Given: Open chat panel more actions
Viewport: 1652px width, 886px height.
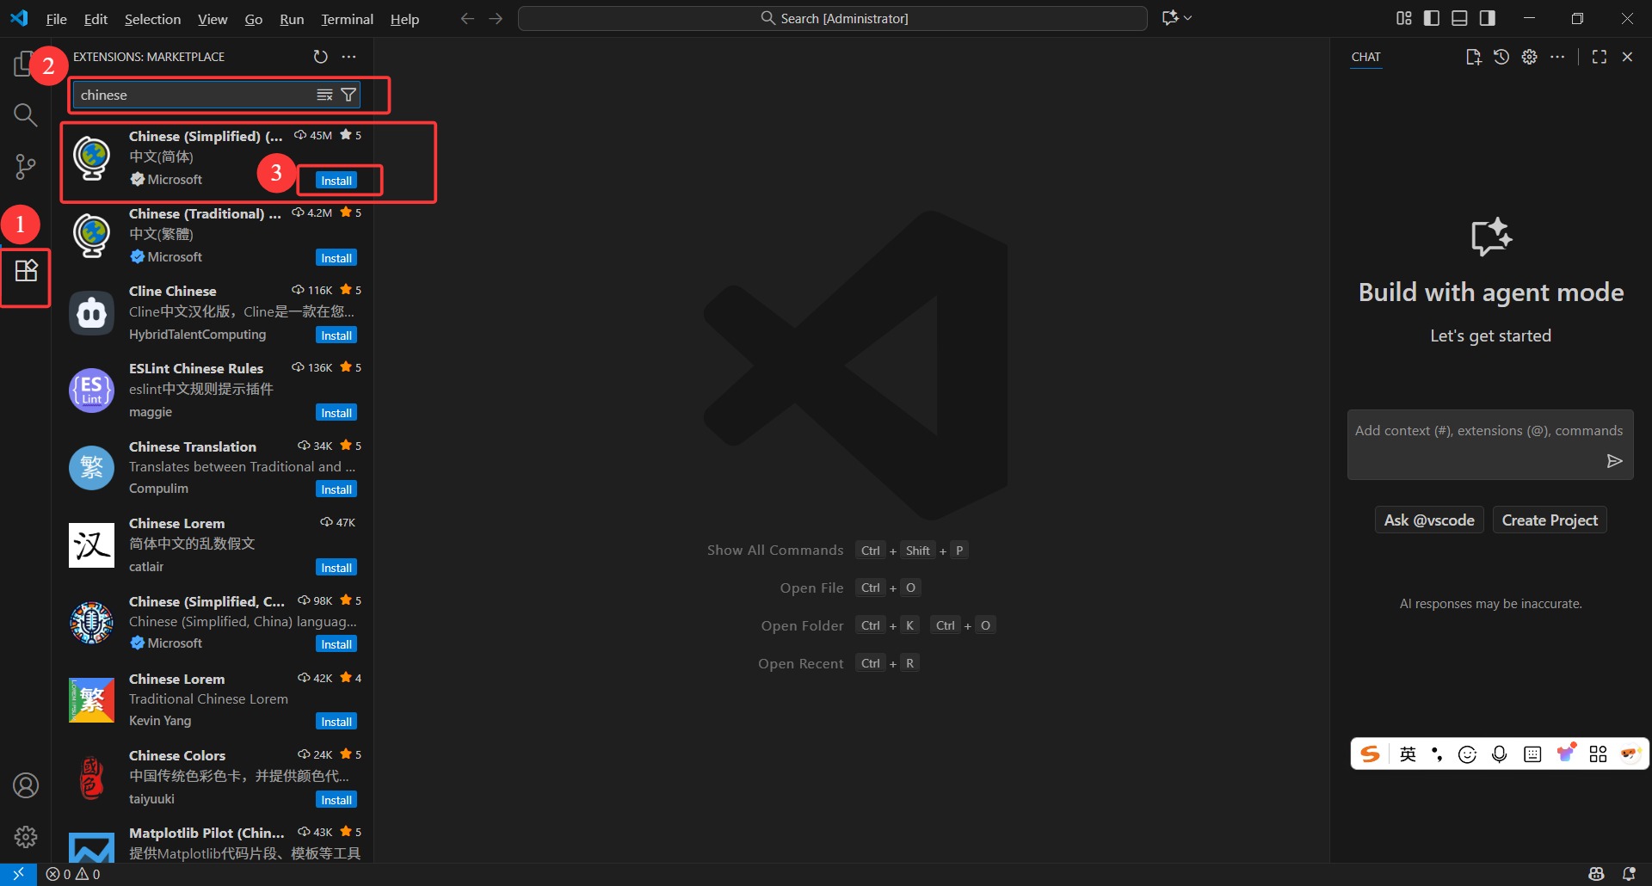Looking at the screenshot, I should pyautogui.click(x=1557, y=57).
